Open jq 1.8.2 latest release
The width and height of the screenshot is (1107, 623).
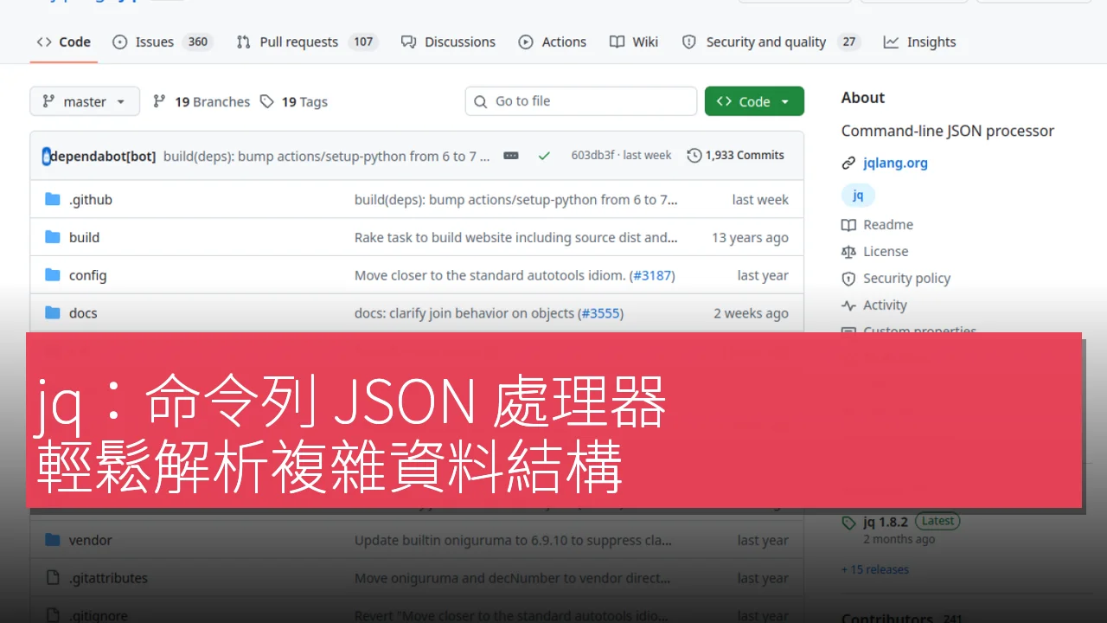click(x=886, y=522)
